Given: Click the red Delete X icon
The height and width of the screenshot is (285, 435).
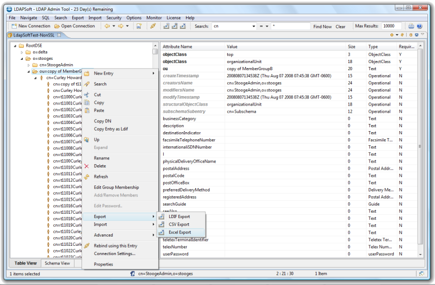Looking at the screenshot, I should tap(86, 166).
